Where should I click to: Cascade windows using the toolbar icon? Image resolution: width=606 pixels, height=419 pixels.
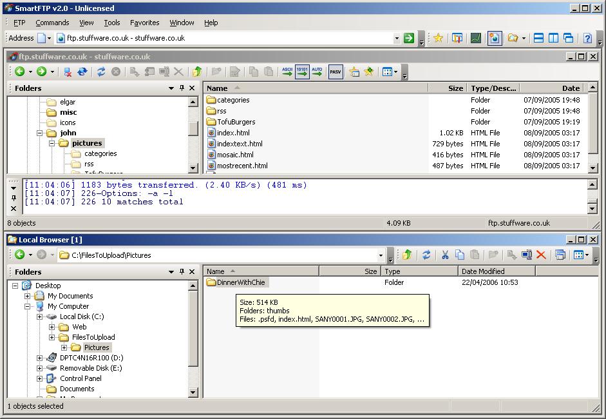pos(568,38)
